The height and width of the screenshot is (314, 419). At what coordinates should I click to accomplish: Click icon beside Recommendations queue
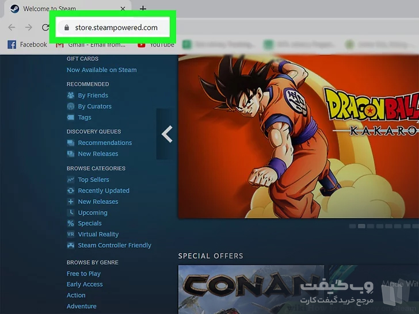71,143
